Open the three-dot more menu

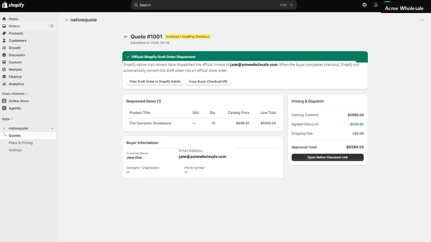pos(422,20)
